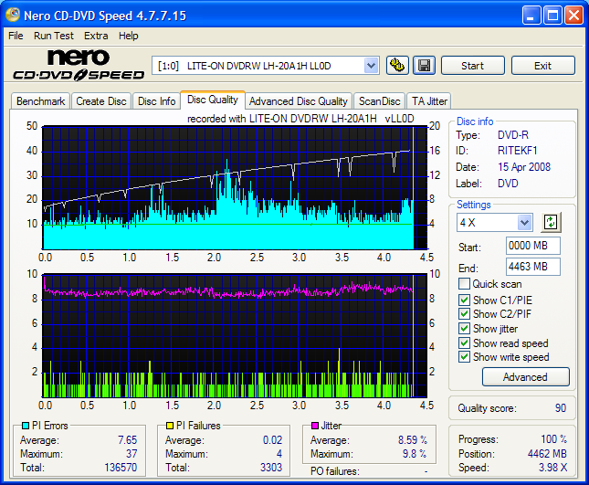The width and height of the screenshot is (589, 485).
Task: Click the Advanced settings button
Action: pos(524,376)
